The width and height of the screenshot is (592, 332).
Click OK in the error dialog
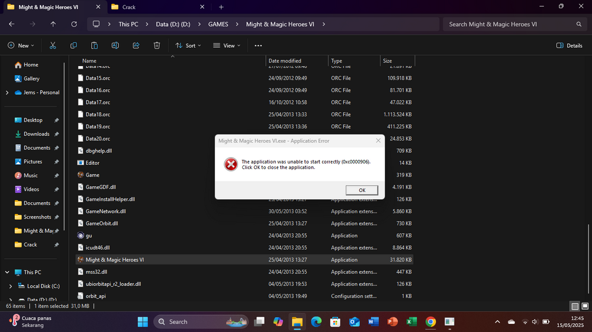point(362,190)
